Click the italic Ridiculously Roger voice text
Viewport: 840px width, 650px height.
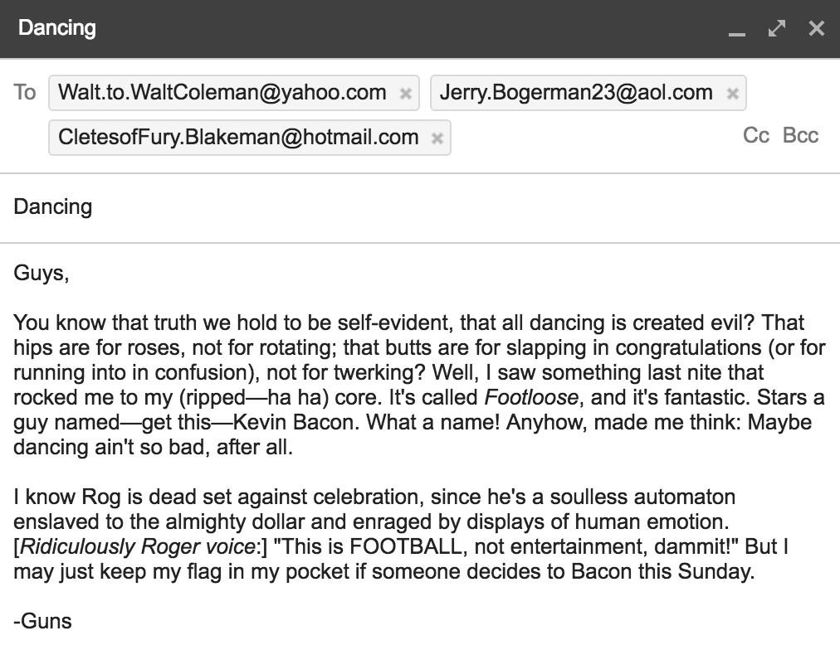[137, 546]
